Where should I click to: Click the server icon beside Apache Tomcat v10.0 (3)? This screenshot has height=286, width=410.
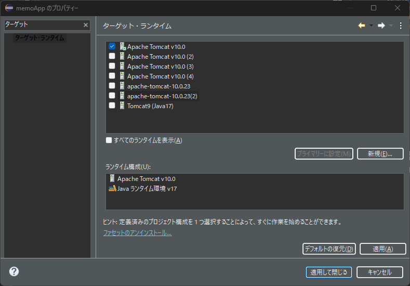[x=122, y=66]
